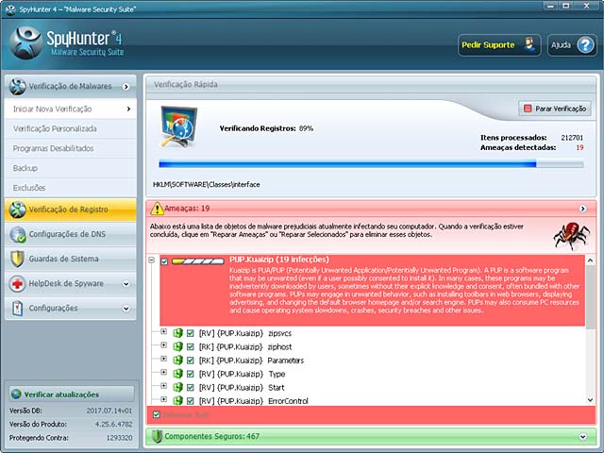Click the arrow on Ameaças header
Image resolution: width=604 pixels, height=453 pixels.
point(583,209)
